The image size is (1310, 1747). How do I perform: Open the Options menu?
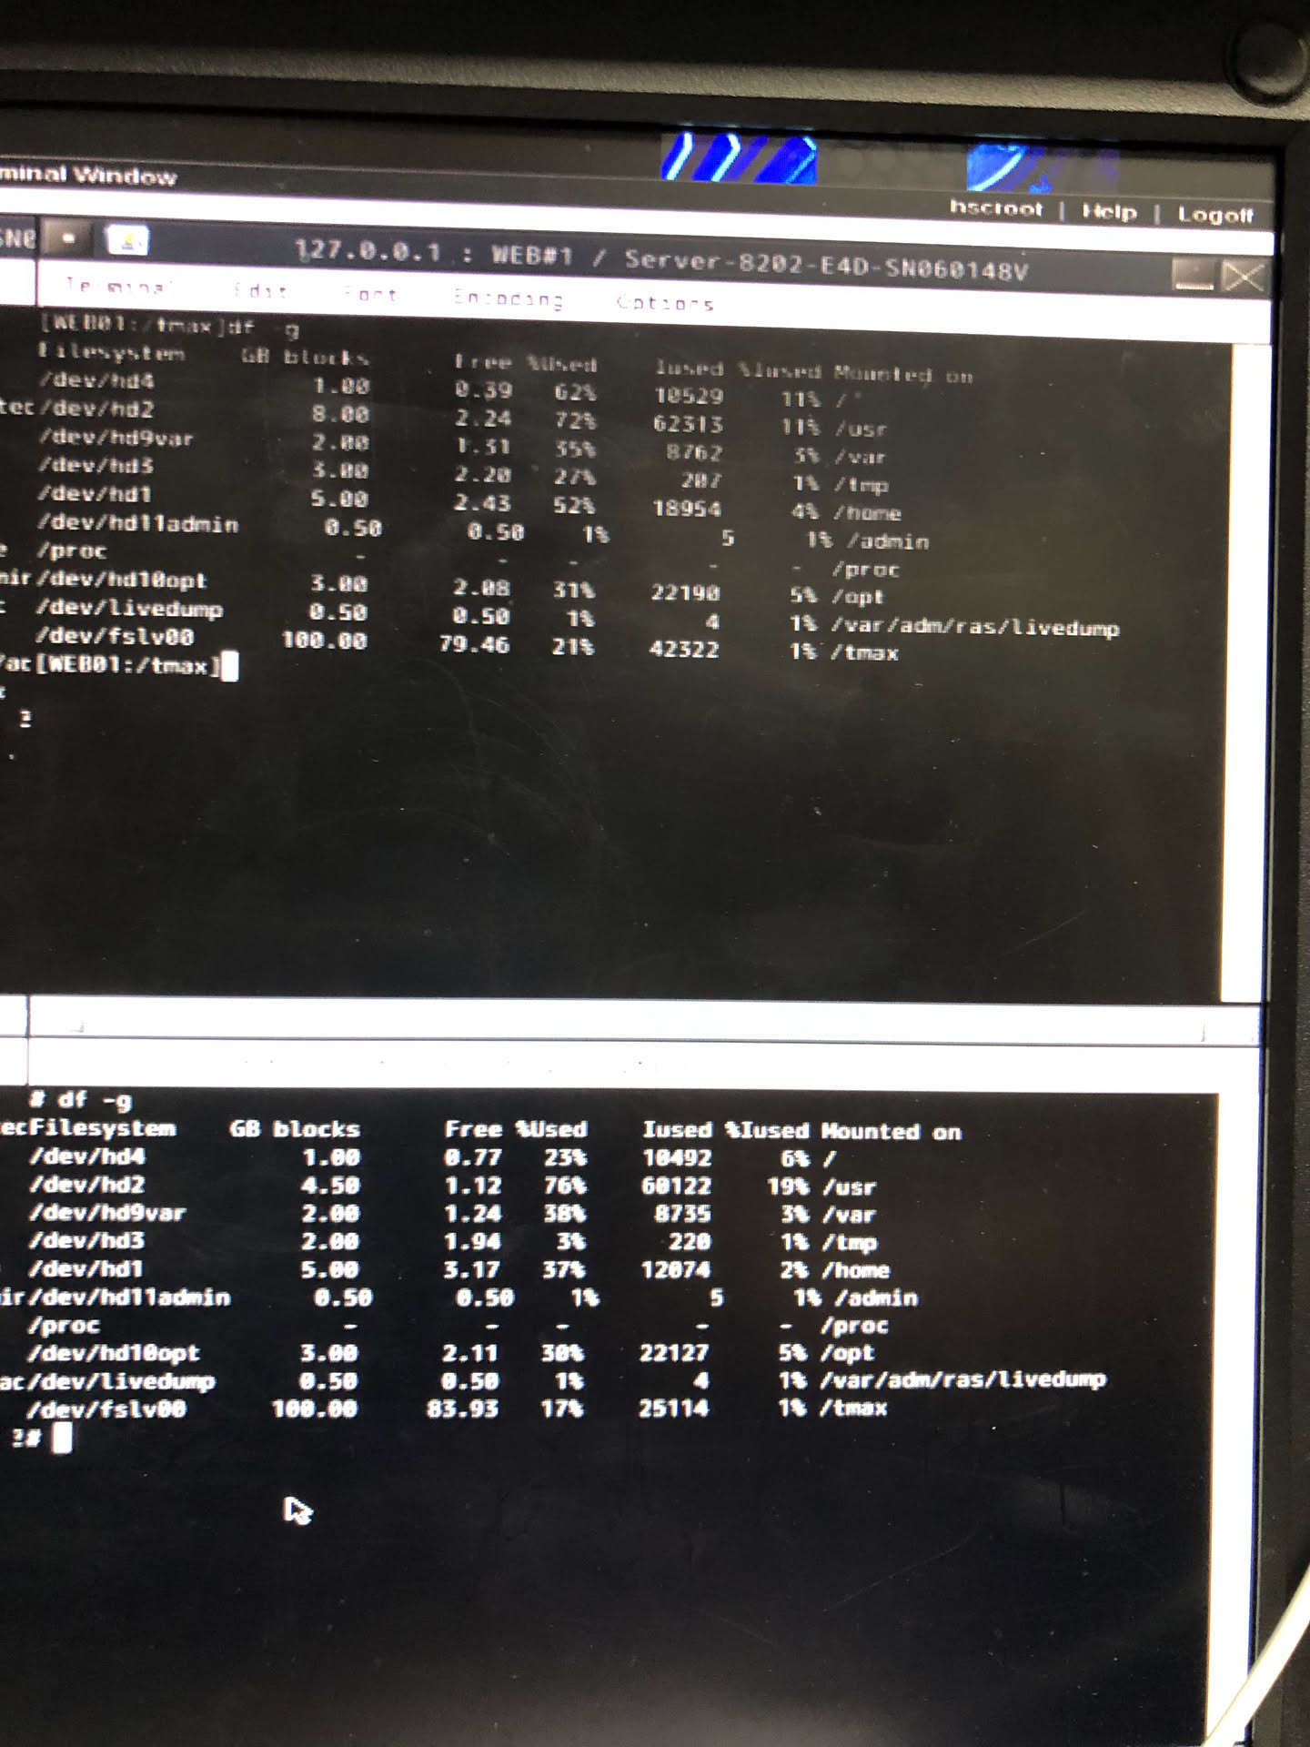[x=664, y=304]
